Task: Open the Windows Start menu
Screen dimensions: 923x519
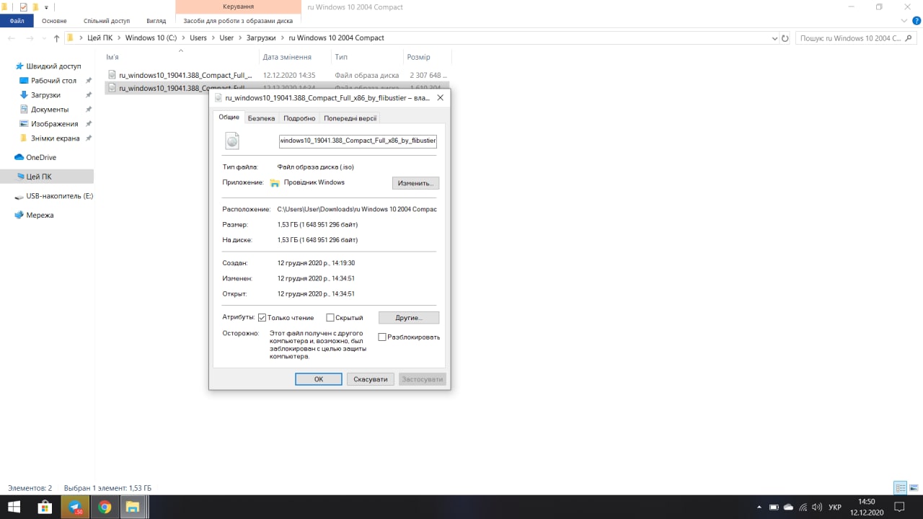Action: pyautogui.click(x=14, y=507)
